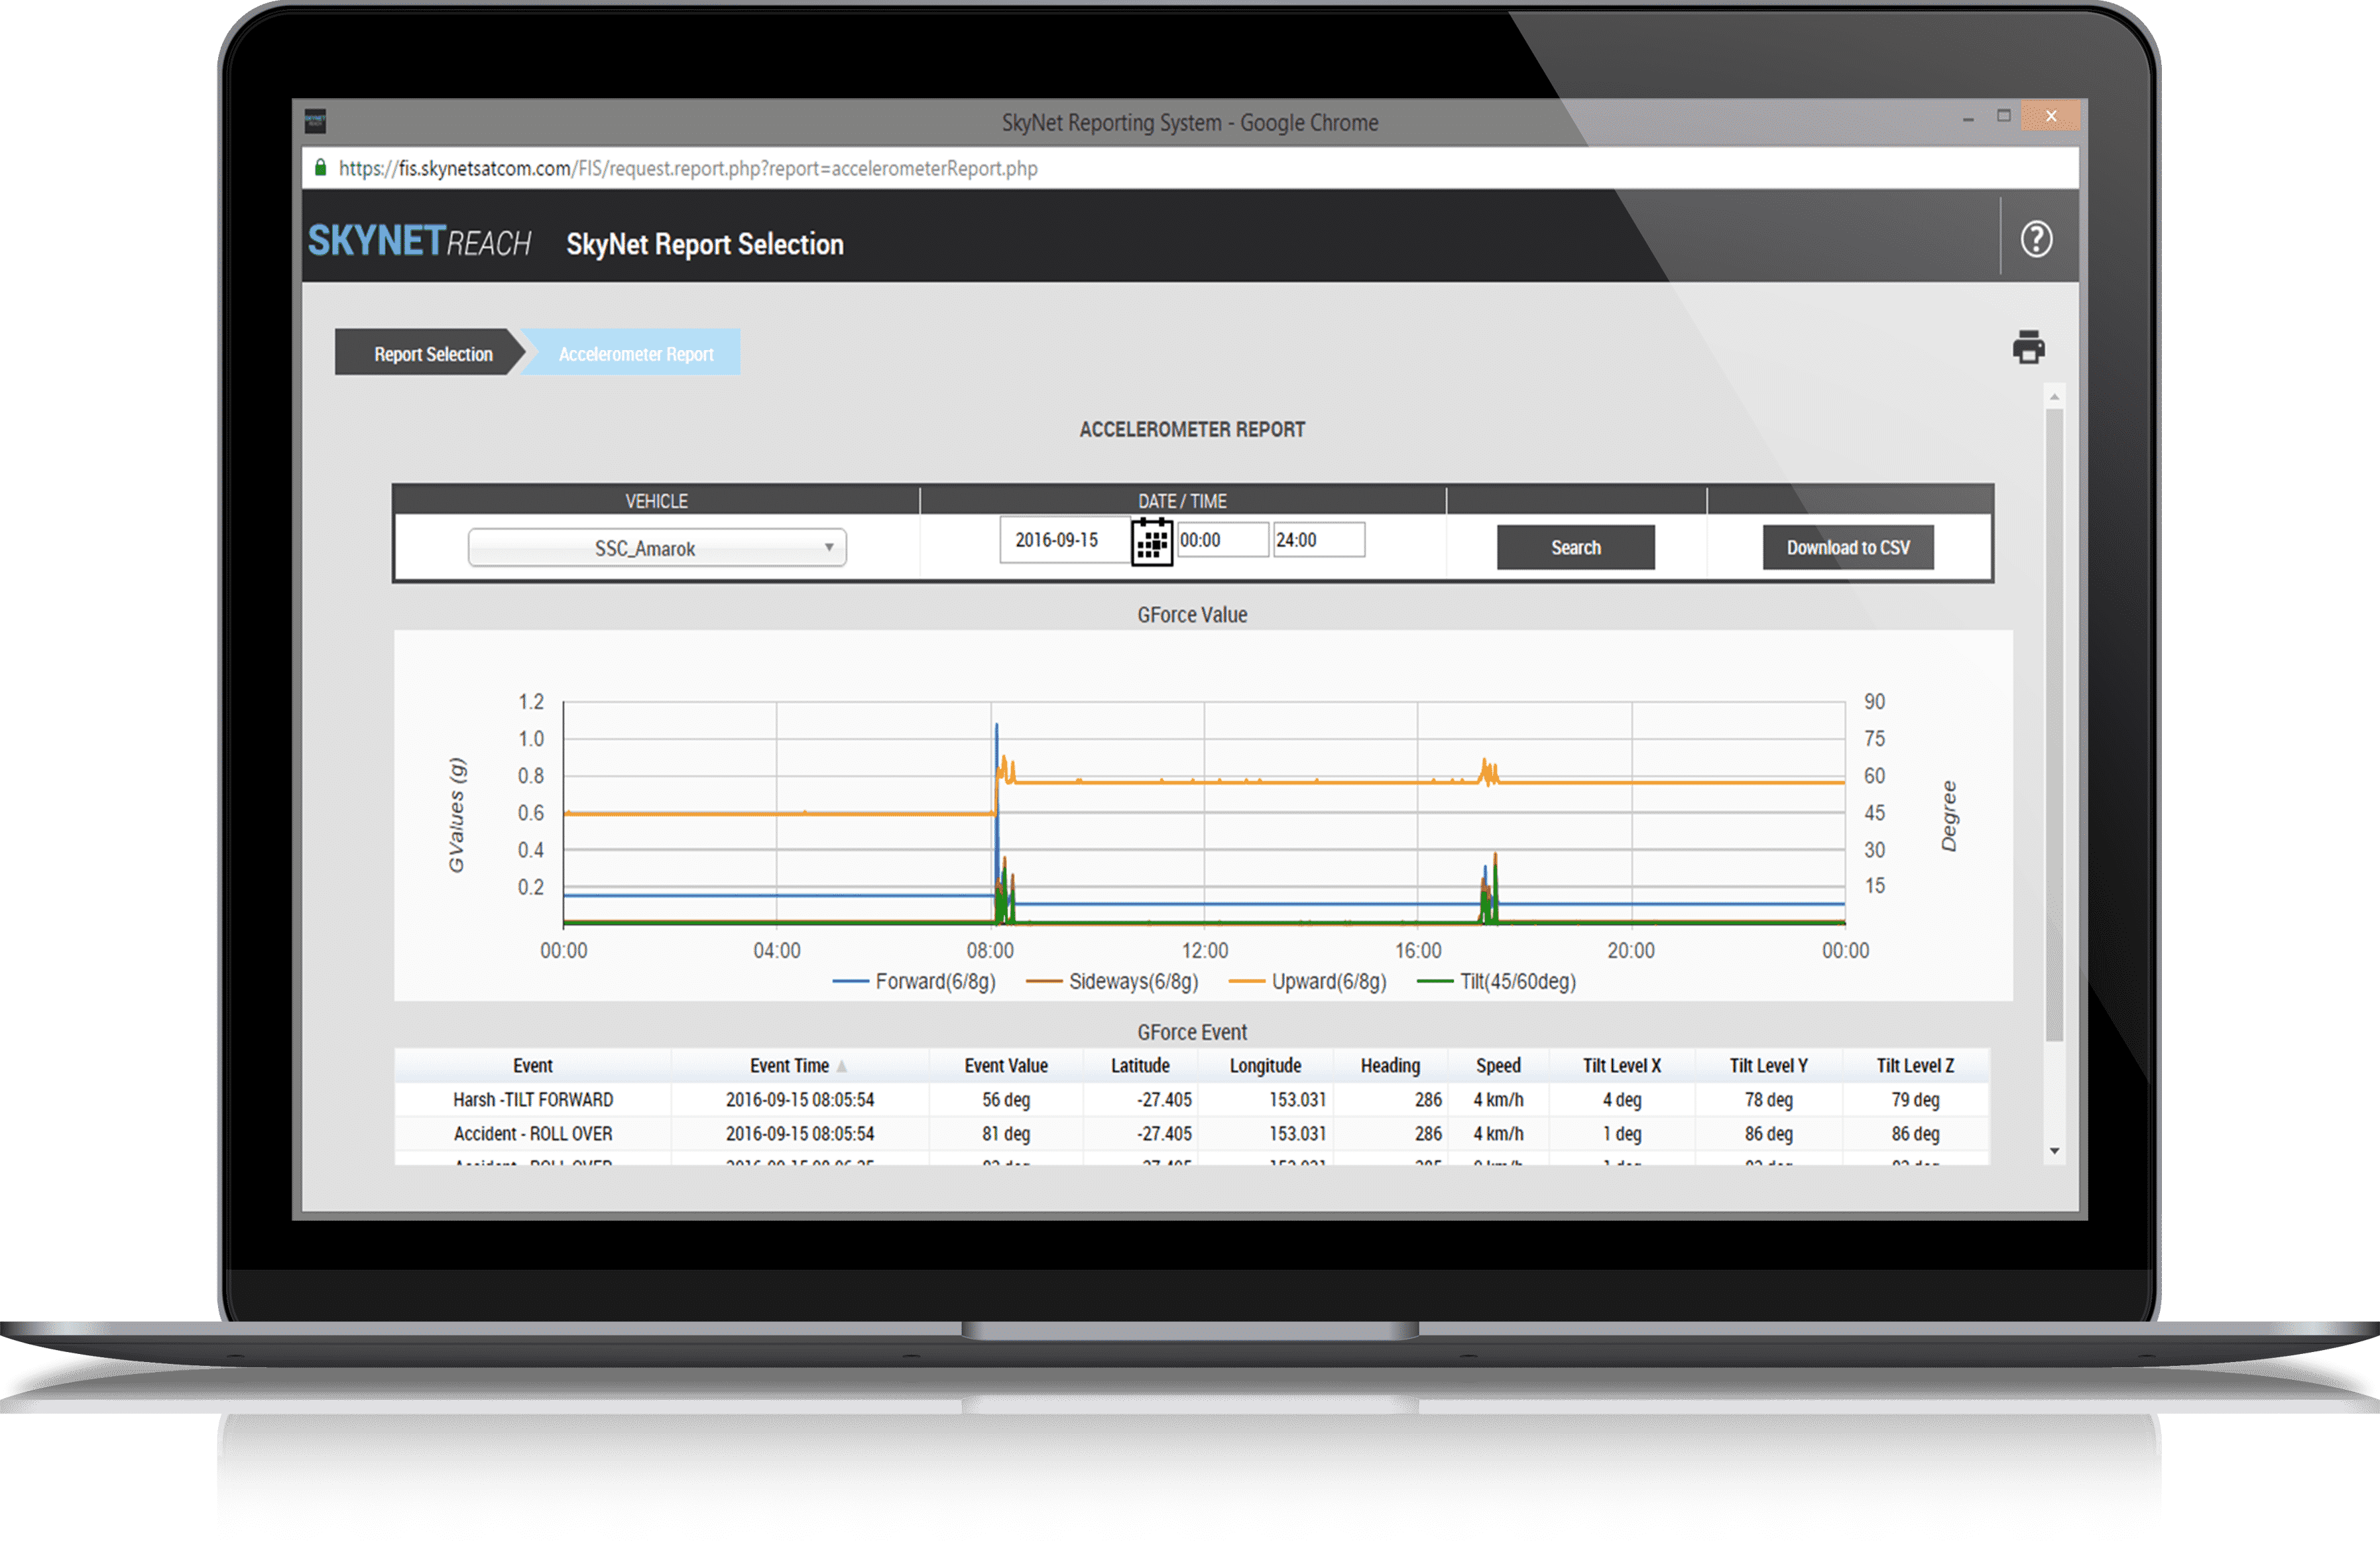Click the Search button
Screen dimensions: 2380x1541
[1575, 547]
